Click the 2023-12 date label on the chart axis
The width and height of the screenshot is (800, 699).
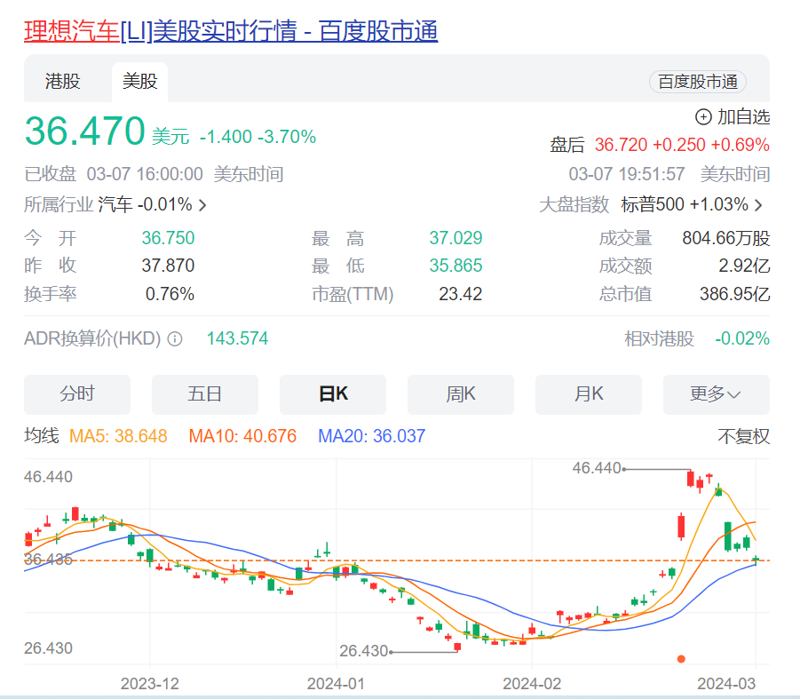click(149, 684)
